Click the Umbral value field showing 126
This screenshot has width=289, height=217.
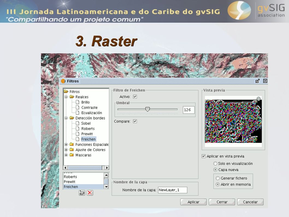188,110
